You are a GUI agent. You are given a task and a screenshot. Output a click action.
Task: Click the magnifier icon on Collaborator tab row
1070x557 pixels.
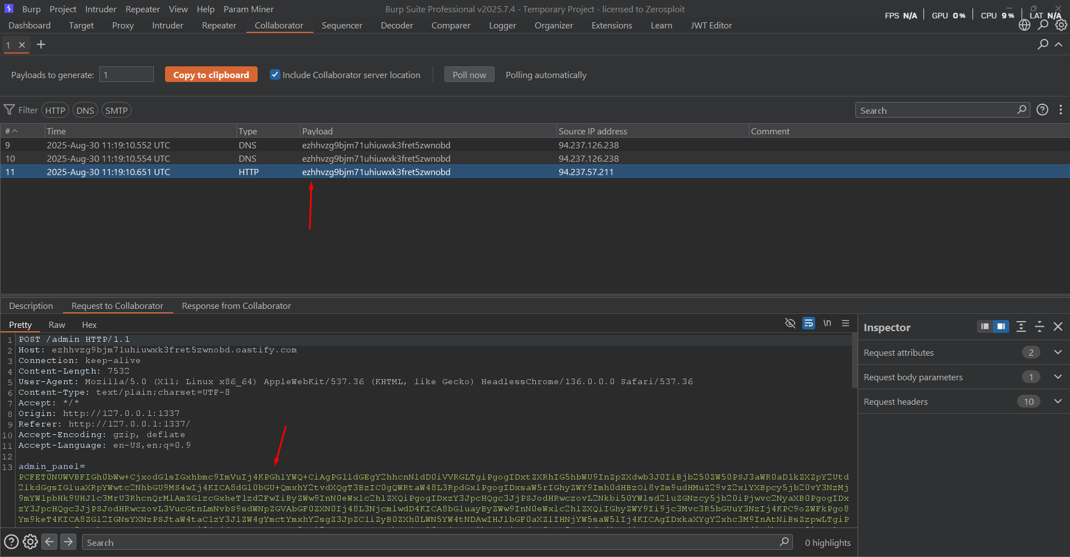(x=1043, y=44)
